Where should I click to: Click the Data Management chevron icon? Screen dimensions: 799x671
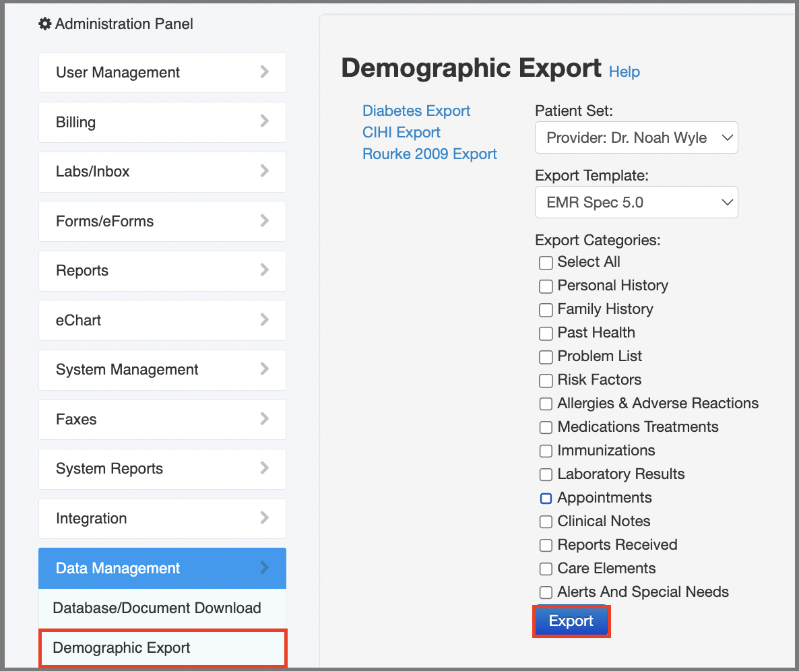click(x=265, y=568)
